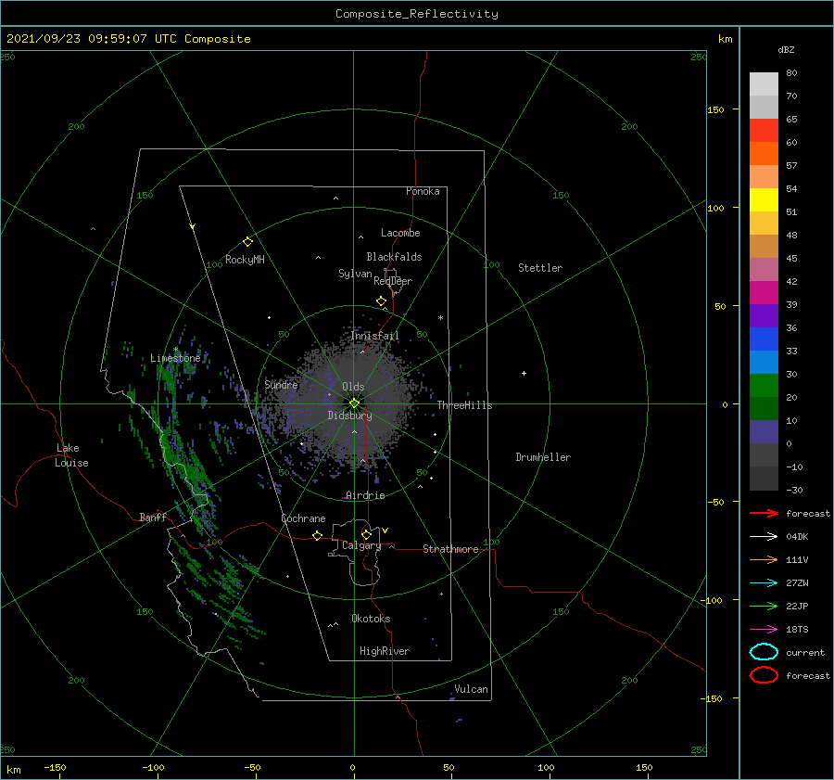Click the cyan current ellipse icon
This screenshot has height=780, width=834.
(764, 652)
